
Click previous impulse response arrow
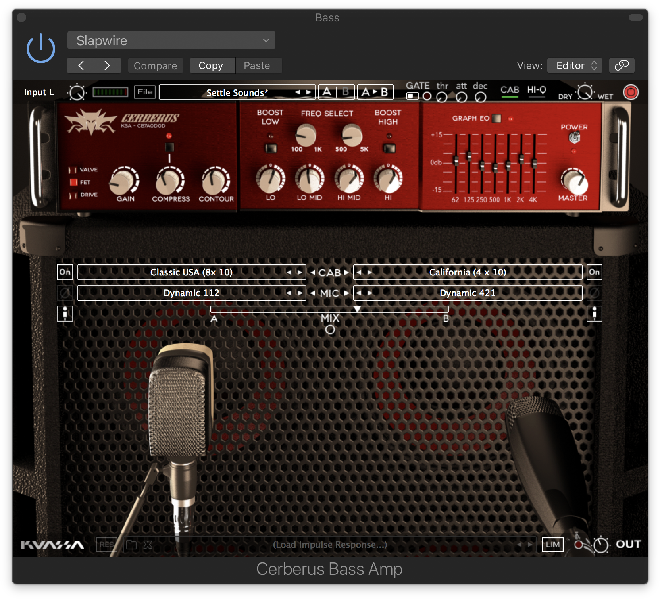click(520, 545)
